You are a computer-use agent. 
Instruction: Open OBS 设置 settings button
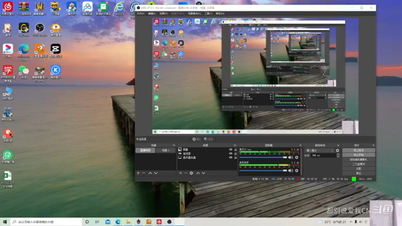[x=359, y=169]
